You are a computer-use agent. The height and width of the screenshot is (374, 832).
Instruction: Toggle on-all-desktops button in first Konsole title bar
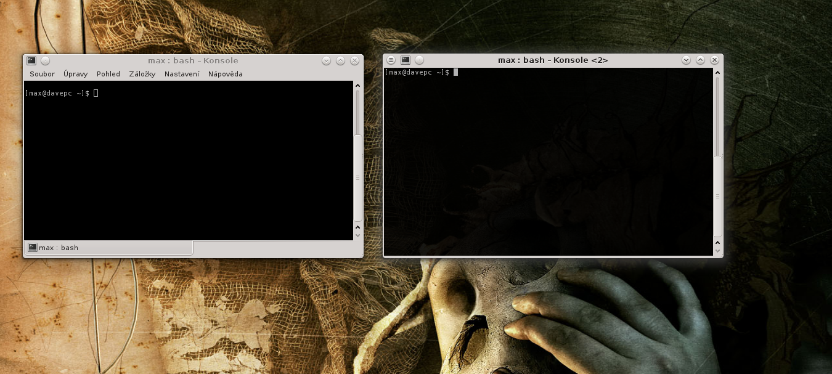46,60
